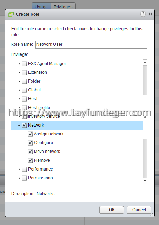The width and height of the screenshot is (159, 225).
Task: Expand the Performance privilege node
Action: tap(19, 169)
